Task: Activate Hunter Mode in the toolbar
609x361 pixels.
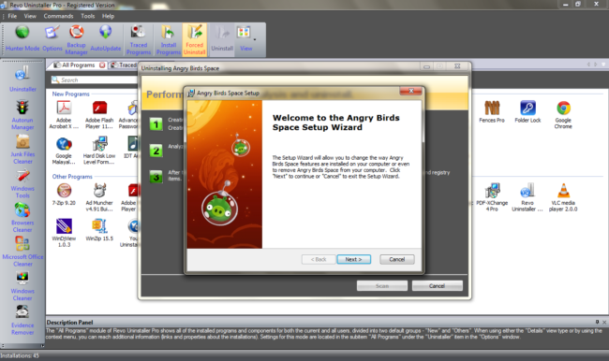Action: click(22, 38)
